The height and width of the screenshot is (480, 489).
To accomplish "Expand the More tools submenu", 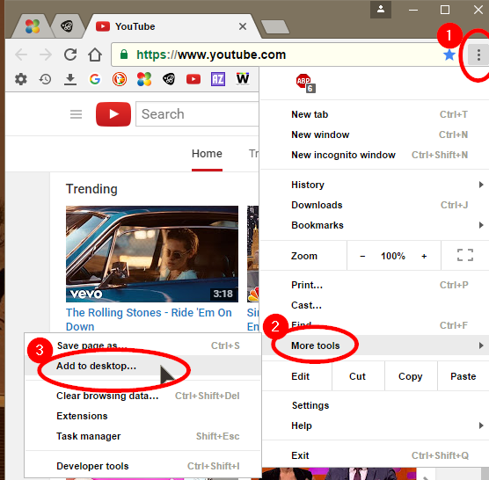I will [x=375, y=345].
